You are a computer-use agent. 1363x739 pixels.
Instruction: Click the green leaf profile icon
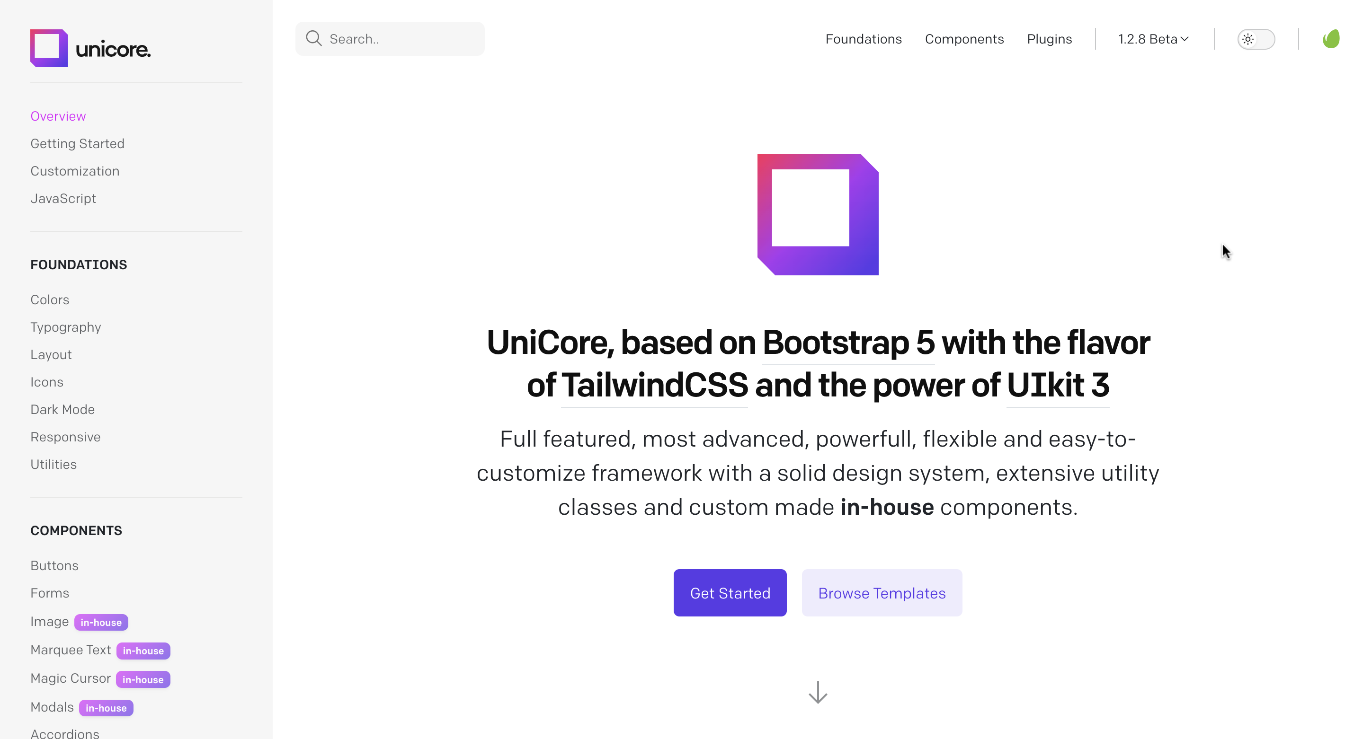pos(1331,38)
